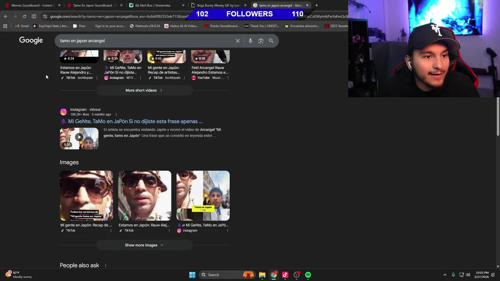The height and width of the screenshot is (281, 500).
Task: Open Hailuo AI Video bookmark
Action: (x=181, y=26)
